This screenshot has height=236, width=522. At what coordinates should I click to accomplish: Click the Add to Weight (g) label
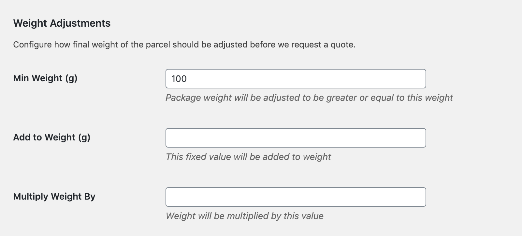pyautogui.click(x=51, y=138)
